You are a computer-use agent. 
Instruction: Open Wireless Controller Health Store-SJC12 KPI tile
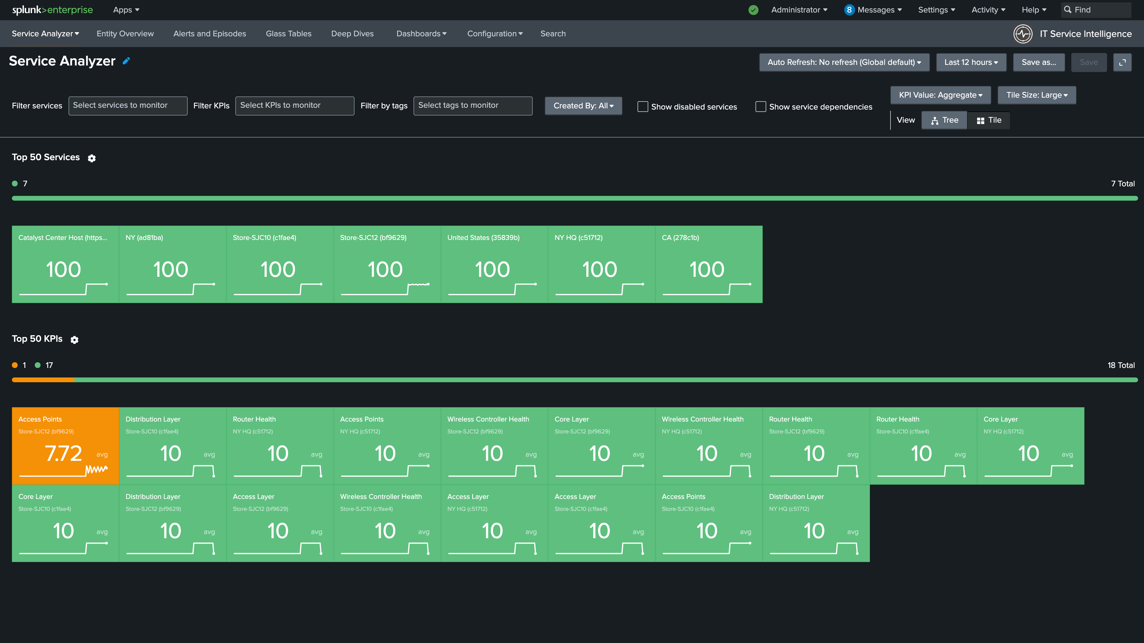[494, 446]
